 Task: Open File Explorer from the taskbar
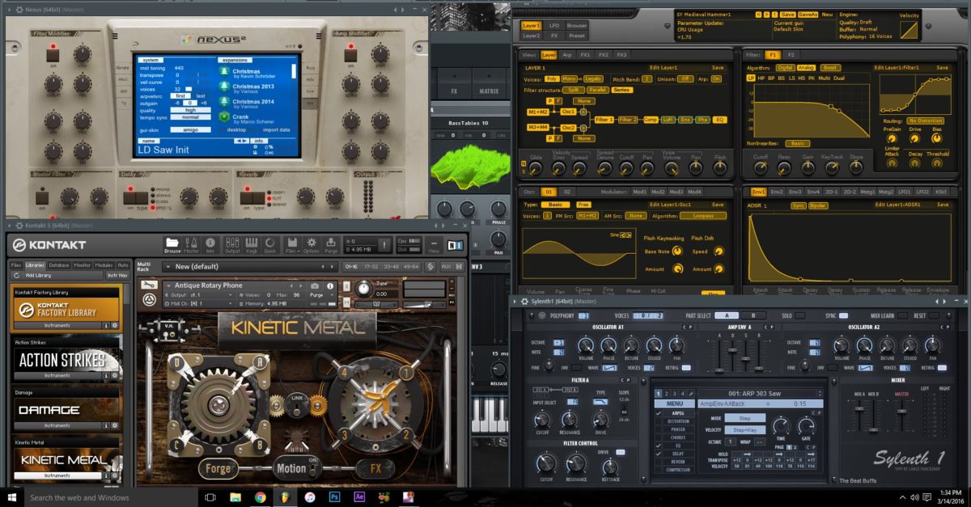click(x=235, y=496)
